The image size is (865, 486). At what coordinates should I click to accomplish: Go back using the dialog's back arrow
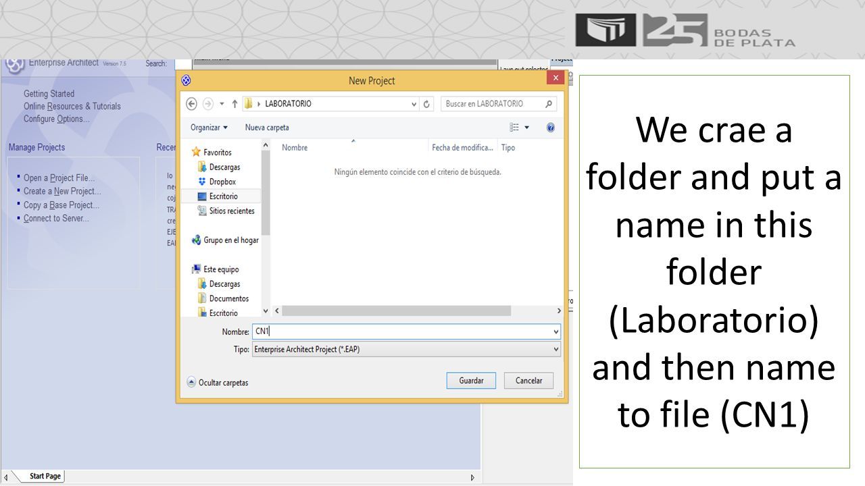click(191, 104)
